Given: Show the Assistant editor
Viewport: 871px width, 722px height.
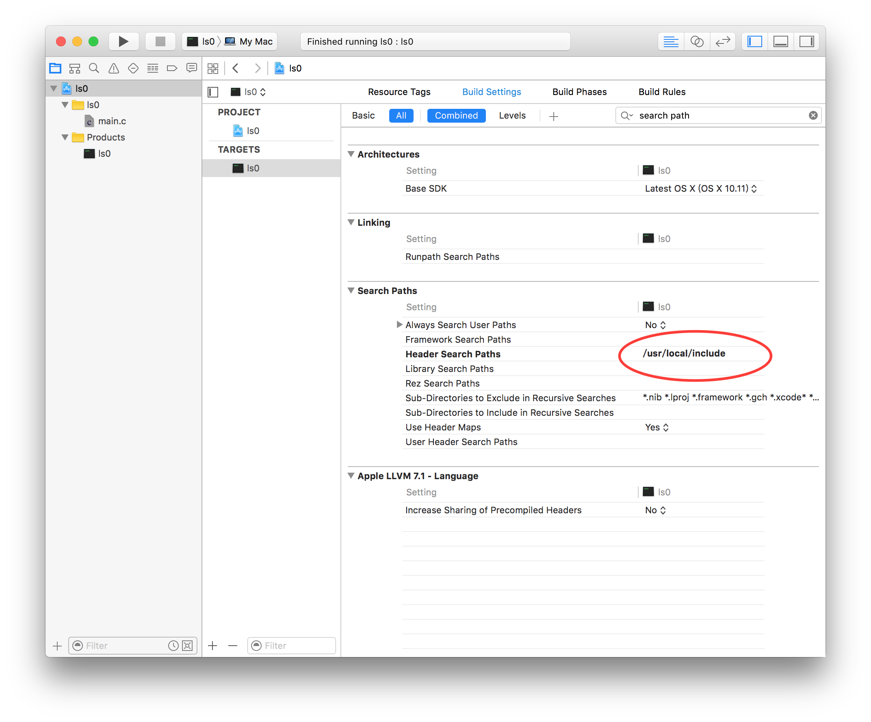Looking at the screenshot, I should click(x=697, y=41).
